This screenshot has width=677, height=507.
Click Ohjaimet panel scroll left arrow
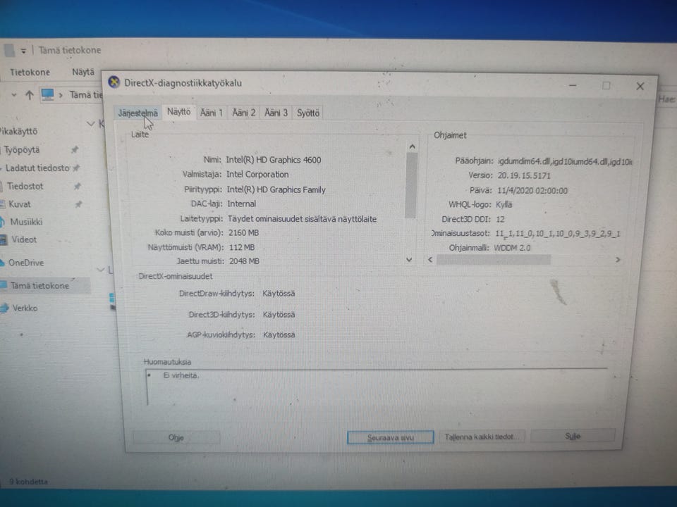click(x=430, y=260)
